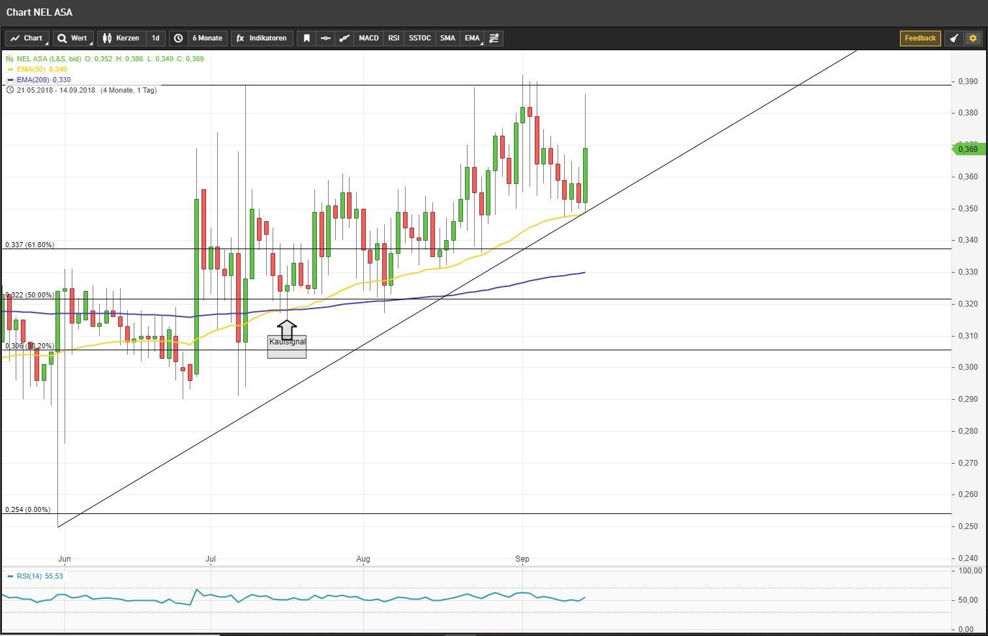The height and width of the screenshot is (636, 988).
Task: Toggle the RSI indicator button
Action: point(394,38)
